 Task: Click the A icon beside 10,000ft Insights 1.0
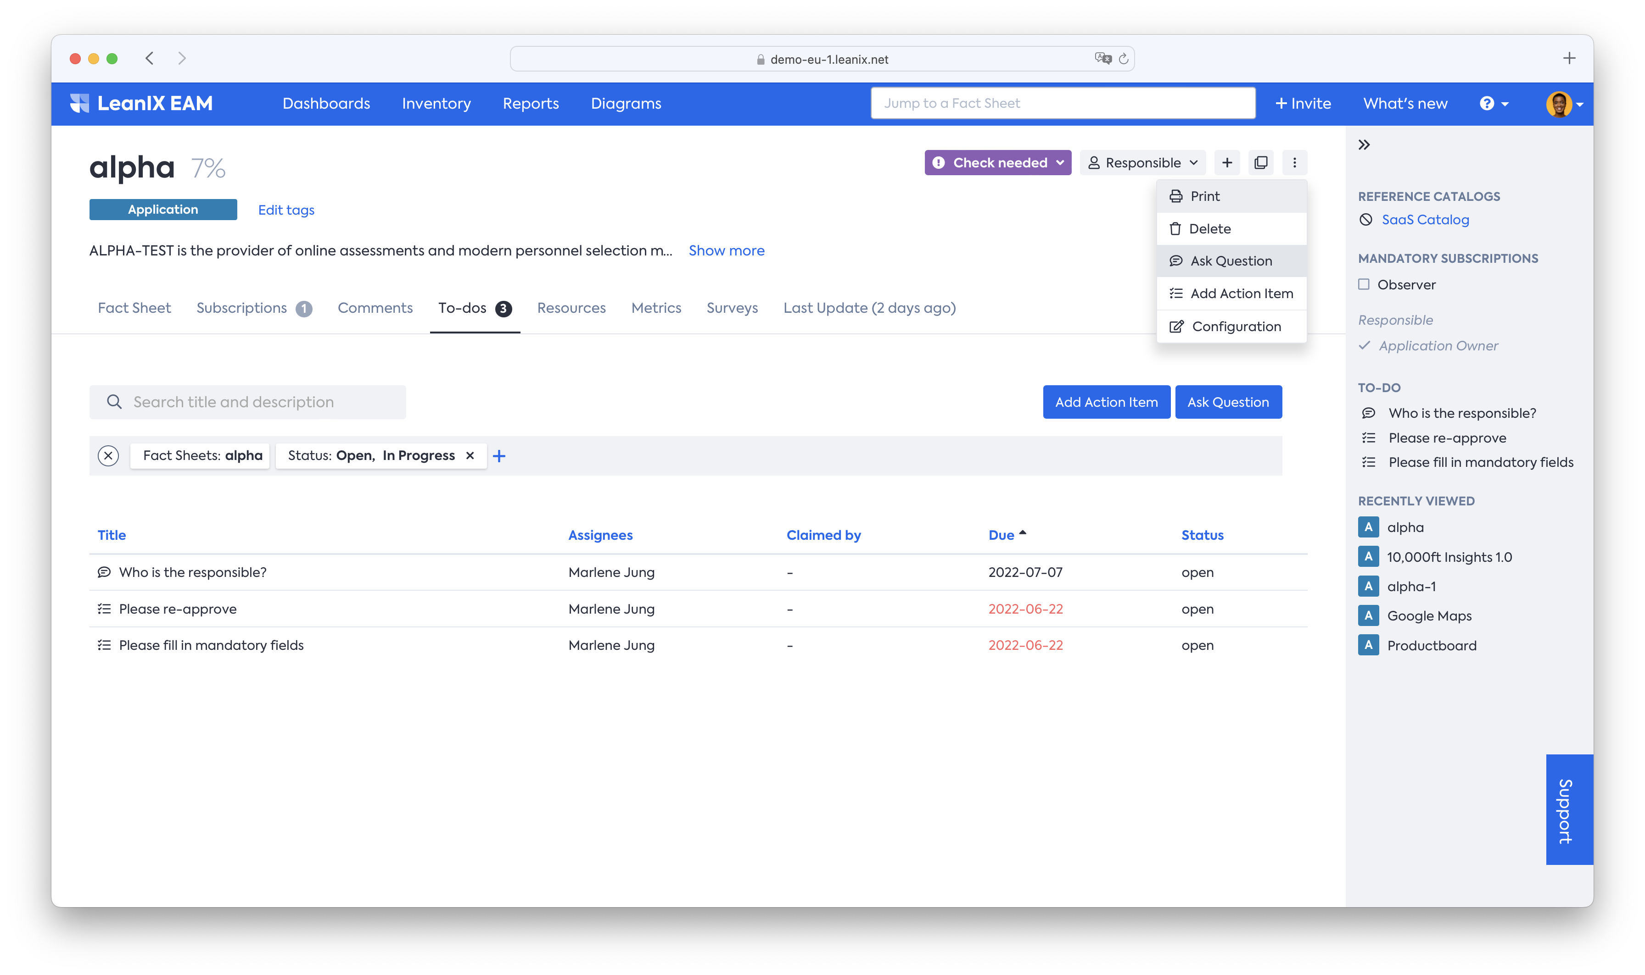[x=1368, y=556]
